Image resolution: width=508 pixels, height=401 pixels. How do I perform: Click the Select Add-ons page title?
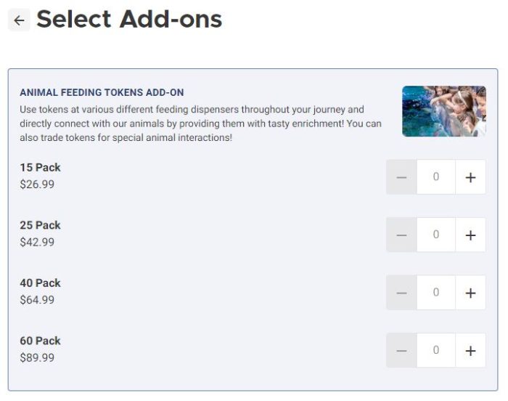point(129,20)
